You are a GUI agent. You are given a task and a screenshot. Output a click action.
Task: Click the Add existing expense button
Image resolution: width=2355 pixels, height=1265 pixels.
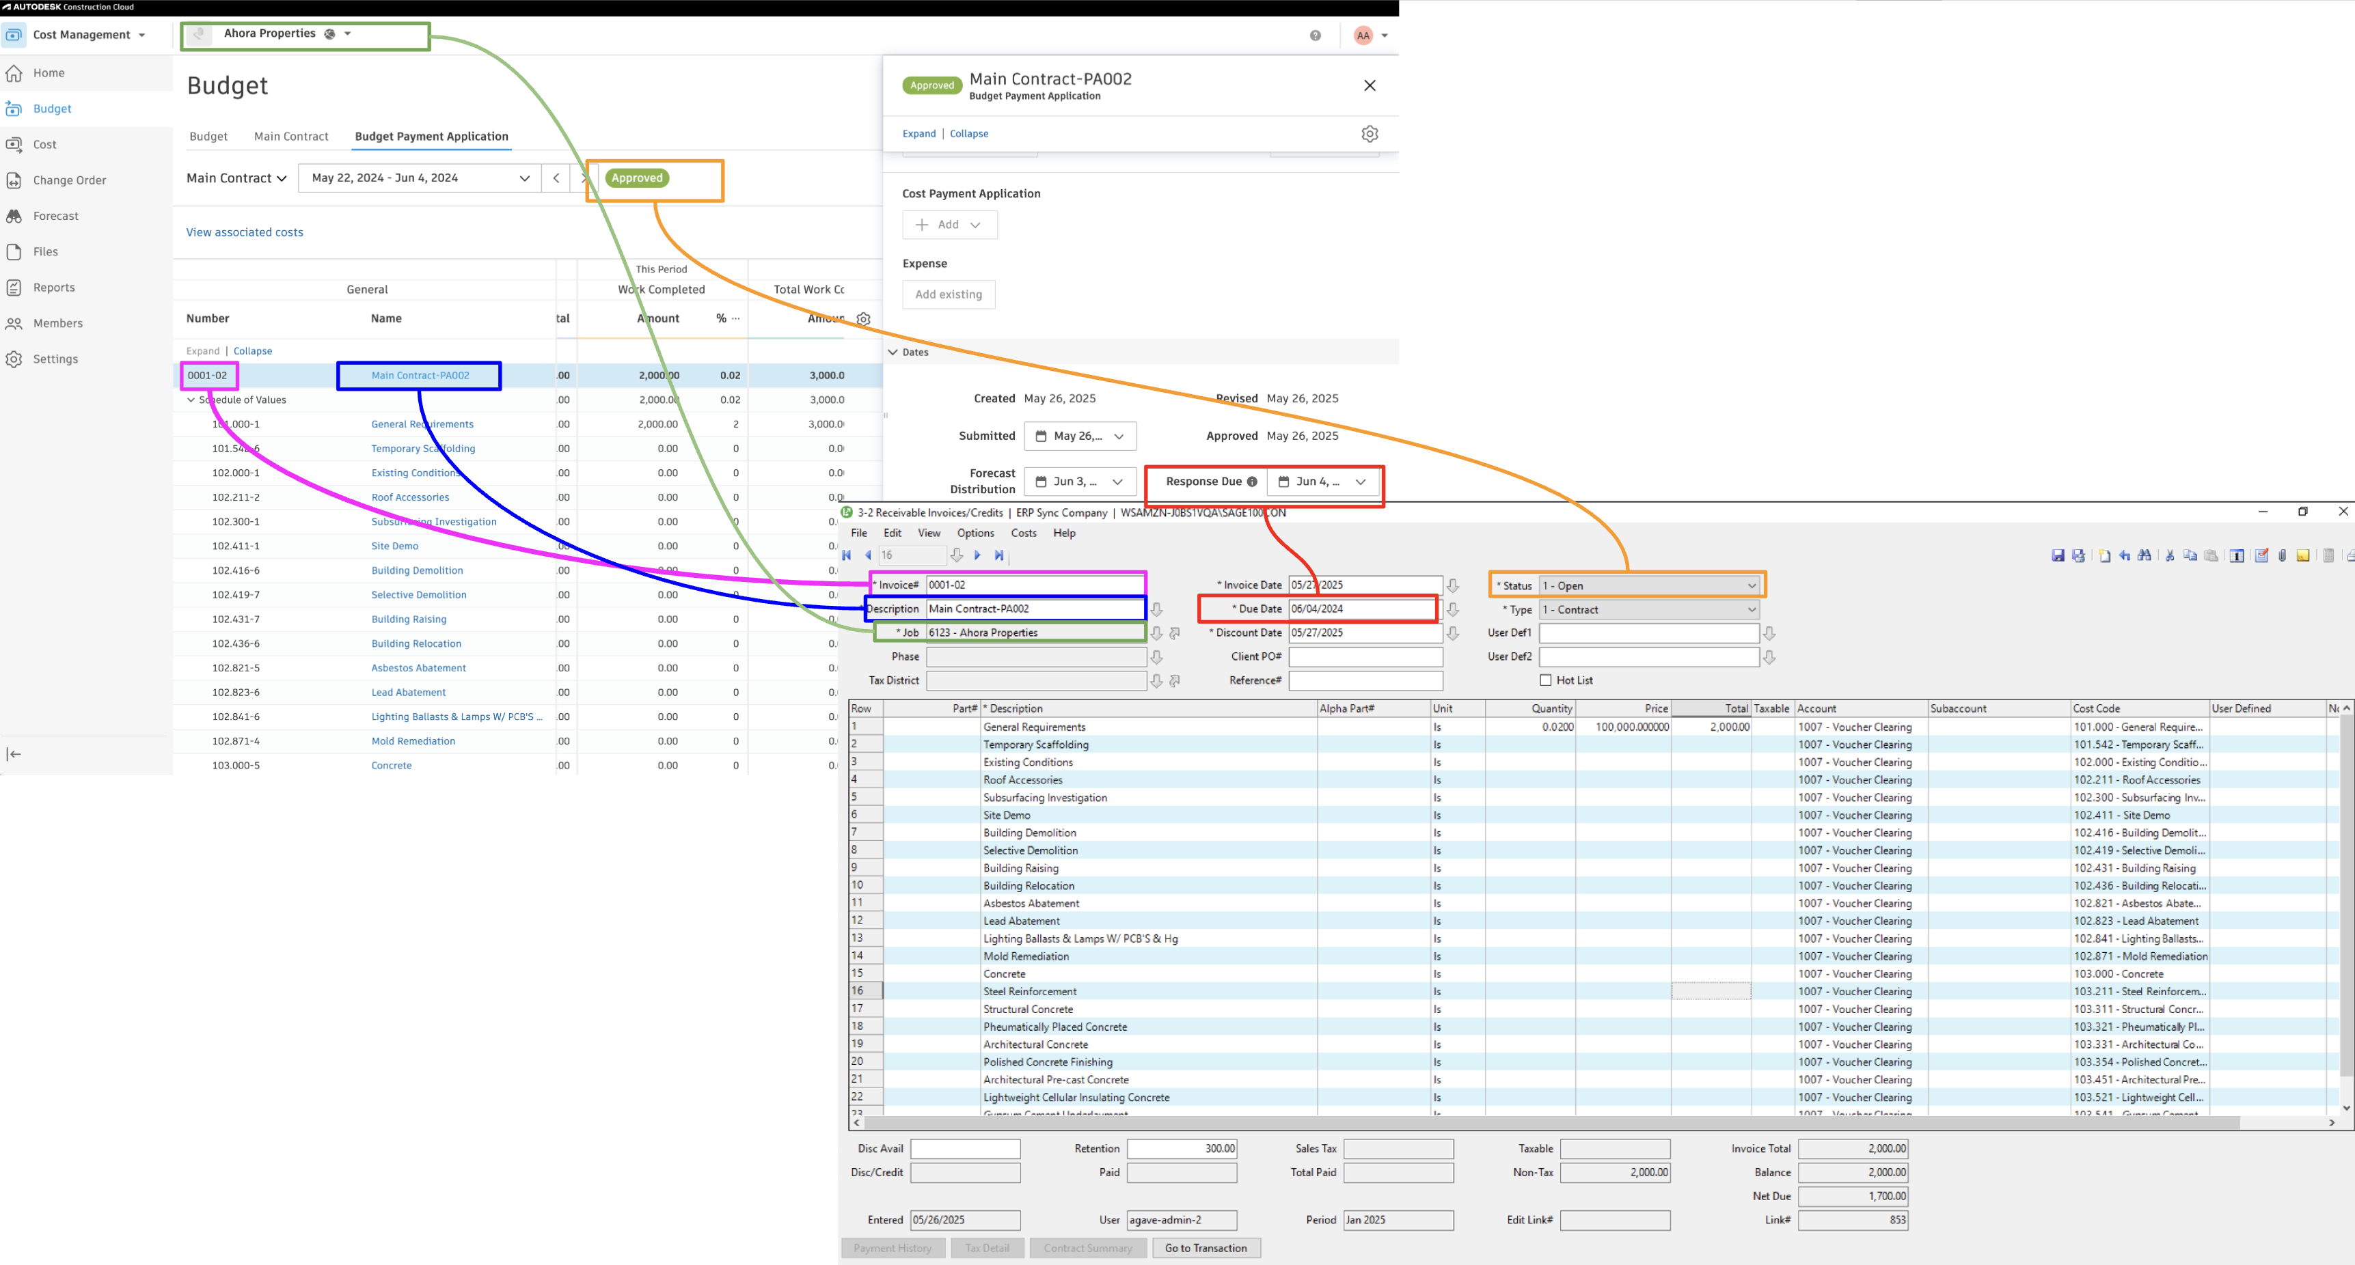(x=949, y=294)
